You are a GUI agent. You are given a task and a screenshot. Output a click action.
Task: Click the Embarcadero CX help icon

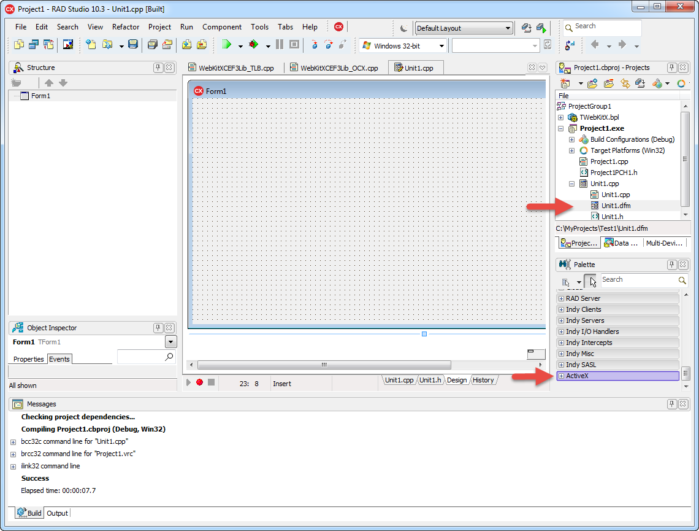[339, 27]
